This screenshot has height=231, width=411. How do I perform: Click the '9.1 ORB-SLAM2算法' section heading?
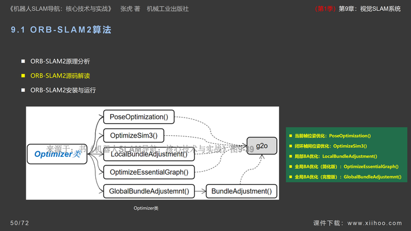(x=61, y=30)
